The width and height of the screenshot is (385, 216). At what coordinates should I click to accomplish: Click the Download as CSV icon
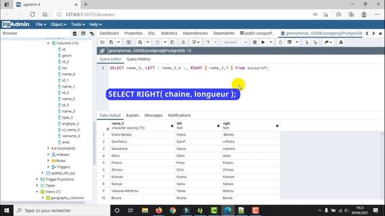click(x=341, y=42)
